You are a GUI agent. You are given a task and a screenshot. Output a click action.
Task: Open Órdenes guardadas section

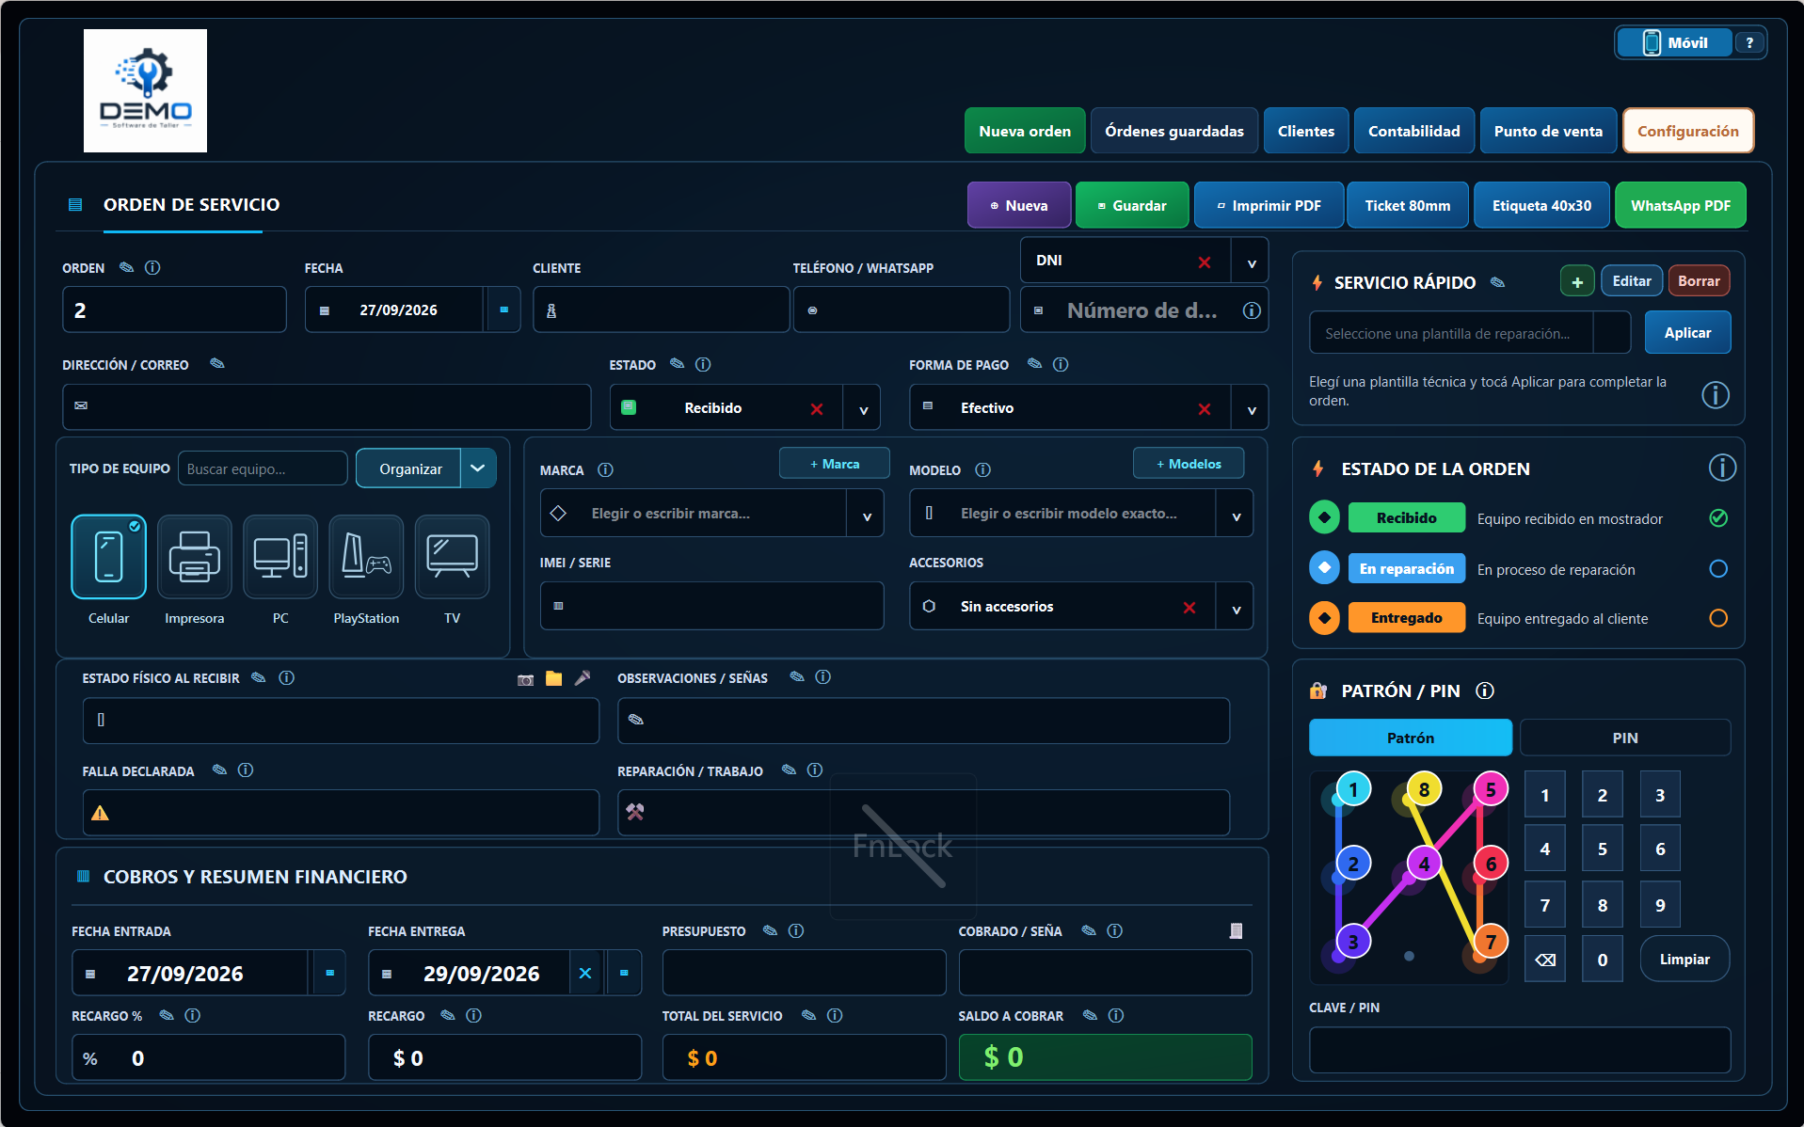pyautogui.click(x=1174, y=131)
